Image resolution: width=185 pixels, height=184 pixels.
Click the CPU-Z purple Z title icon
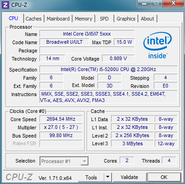click(5, 5)
